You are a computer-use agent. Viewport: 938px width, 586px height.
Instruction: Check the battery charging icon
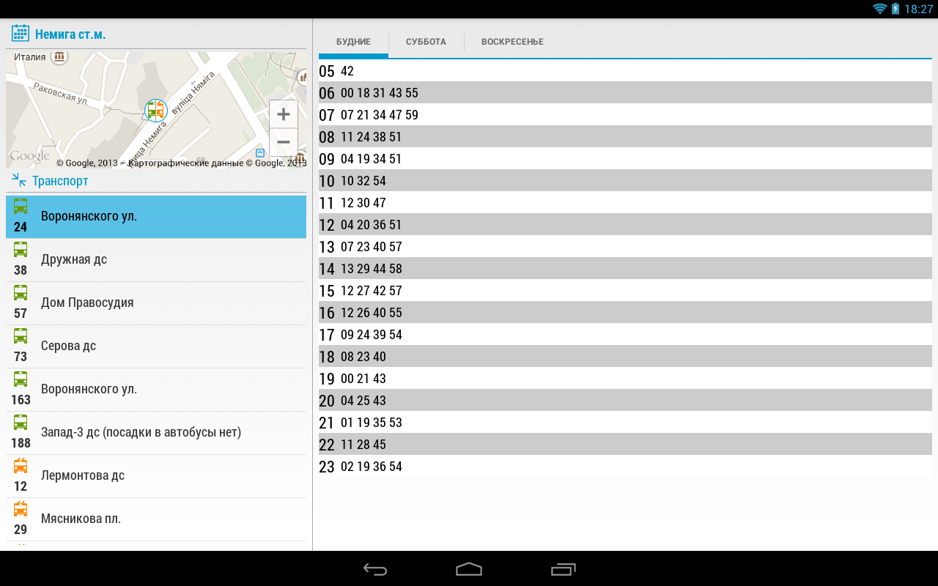pos(895,9)
